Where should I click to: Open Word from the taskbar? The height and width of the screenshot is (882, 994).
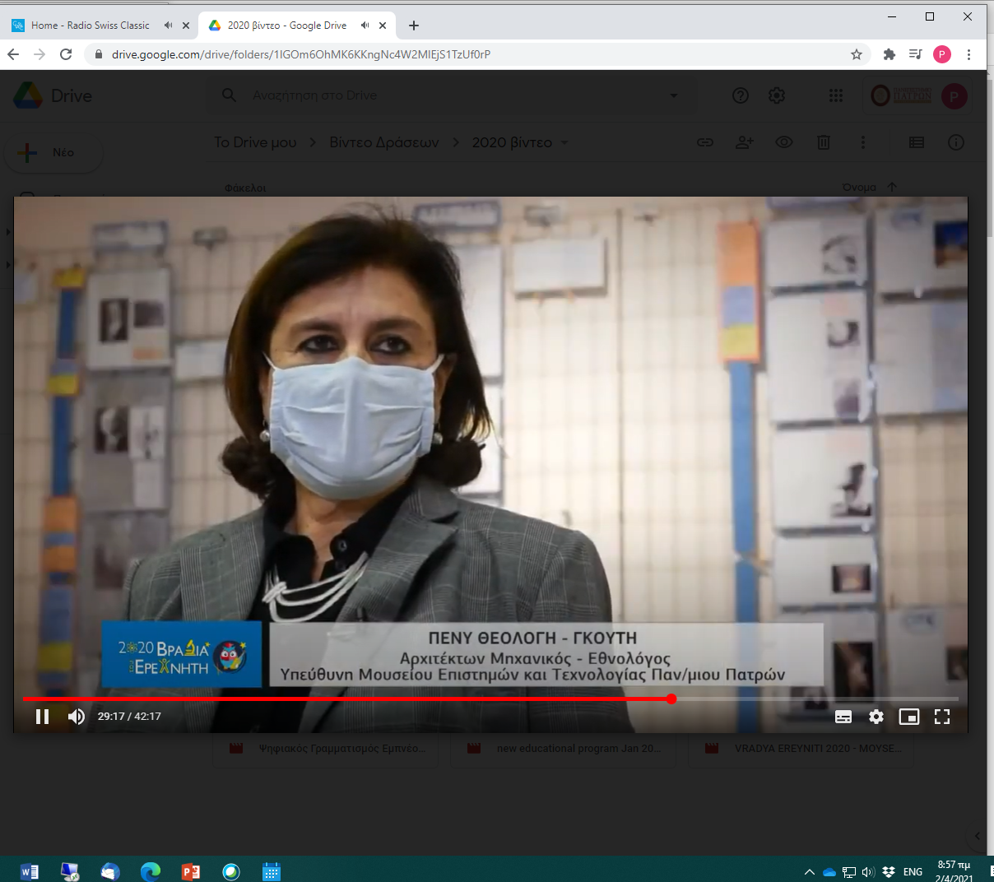30,871
